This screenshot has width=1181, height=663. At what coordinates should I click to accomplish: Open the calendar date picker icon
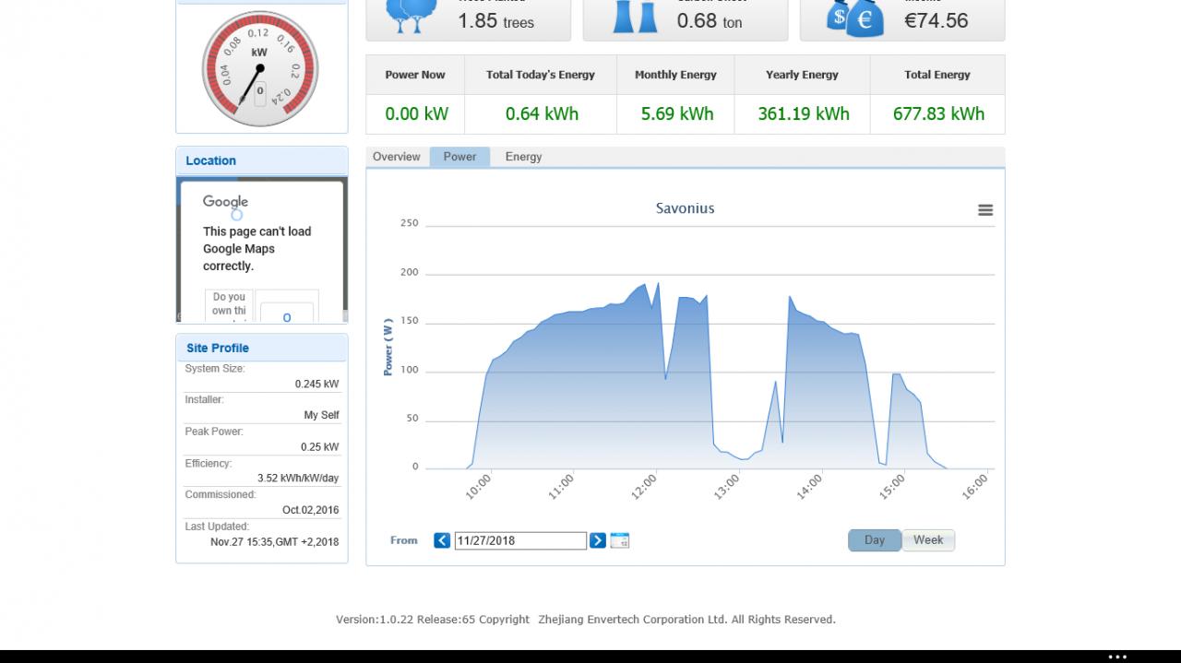(x=620, y=540)
